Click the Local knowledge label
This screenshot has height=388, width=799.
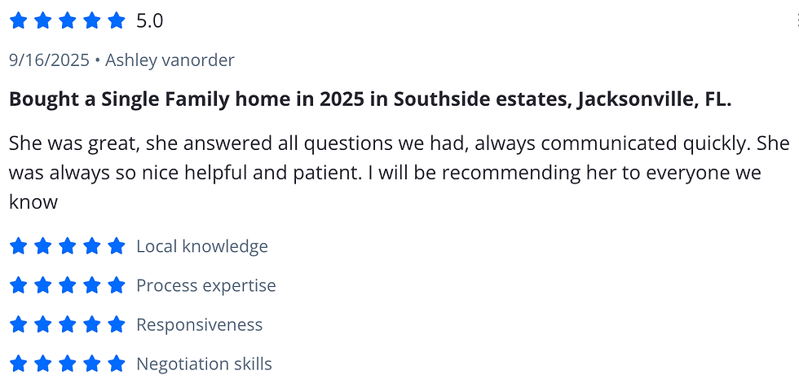pos(202,246)
